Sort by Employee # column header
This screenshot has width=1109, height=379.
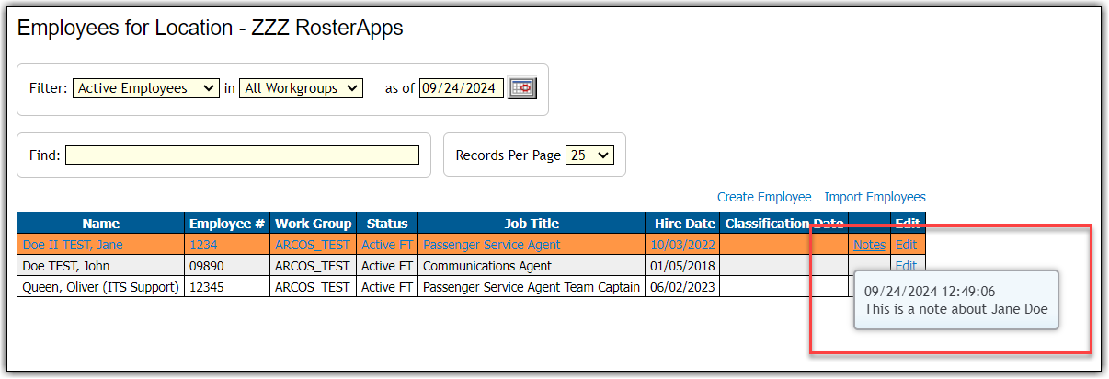click(x=227, y=224)
